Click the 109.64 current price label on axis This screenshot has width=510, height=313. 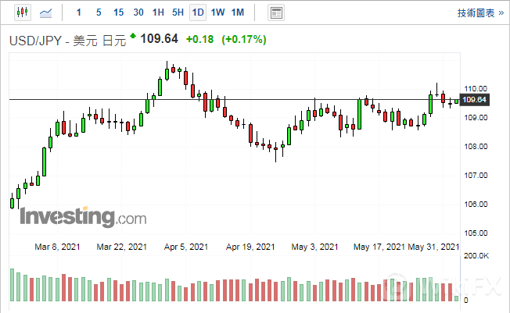click(475, 100)
